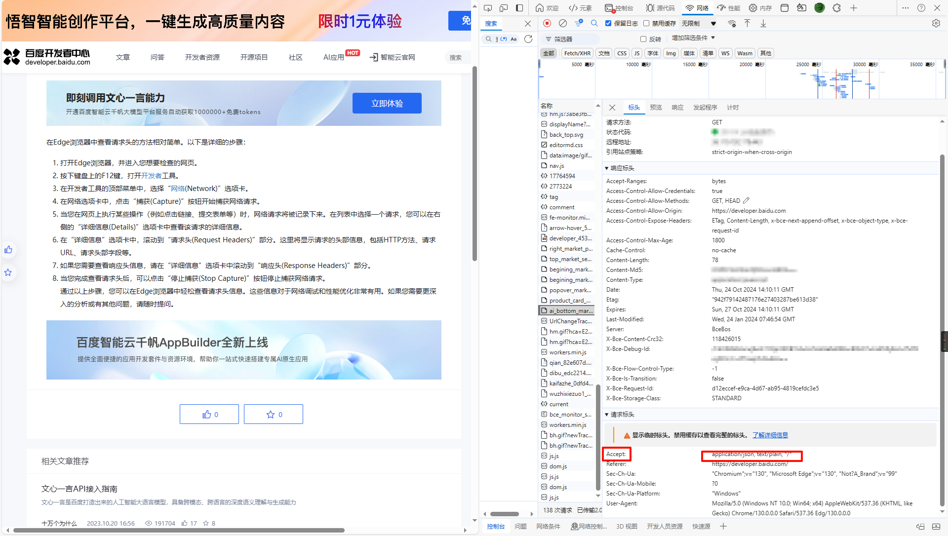Switch to the 响应 tab
Screen dimensions: 948x536
(x=677, y=108)
